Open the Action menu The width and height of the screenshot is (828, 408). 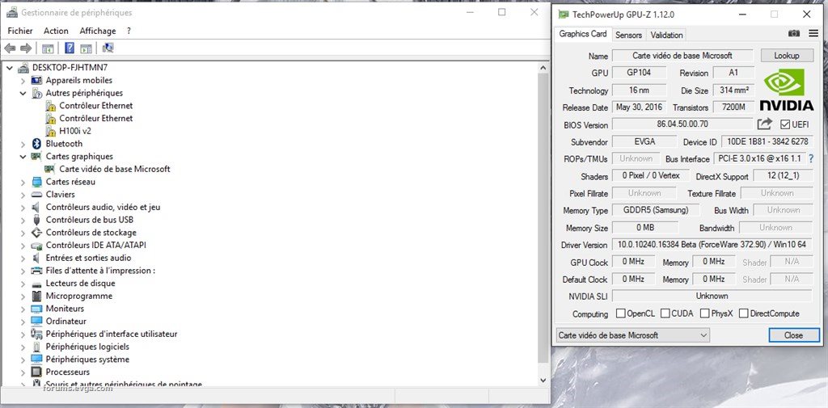coord(56,31)
